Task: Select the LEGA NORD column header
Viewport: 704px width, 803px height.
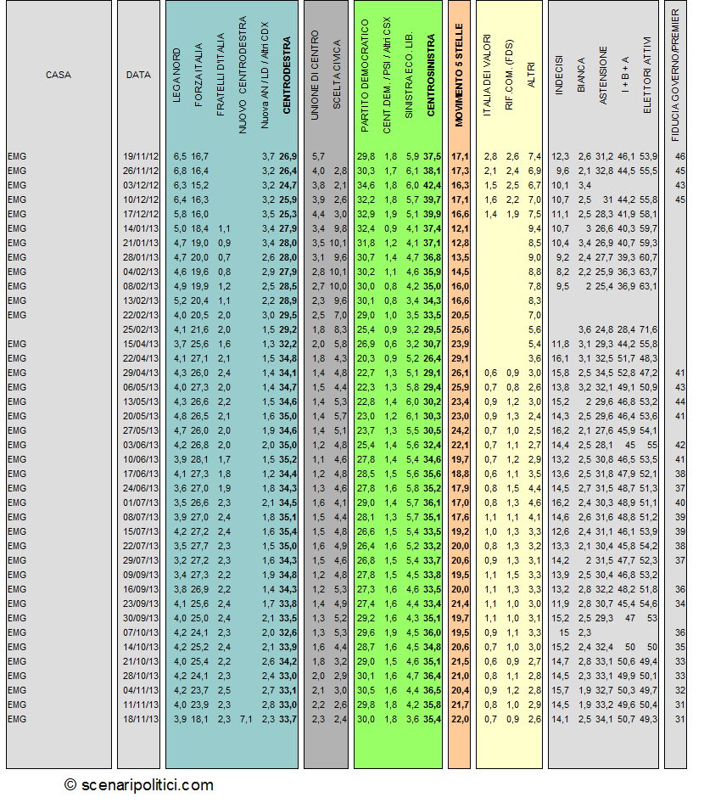Action: coord(176,76)
